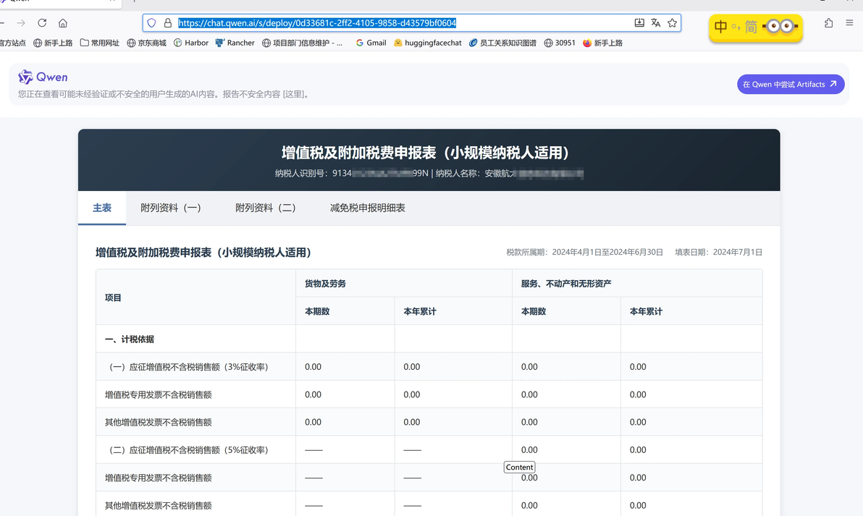Open the browser hamburger menu
Screen dimensions: 863x516
pos(849,23)
